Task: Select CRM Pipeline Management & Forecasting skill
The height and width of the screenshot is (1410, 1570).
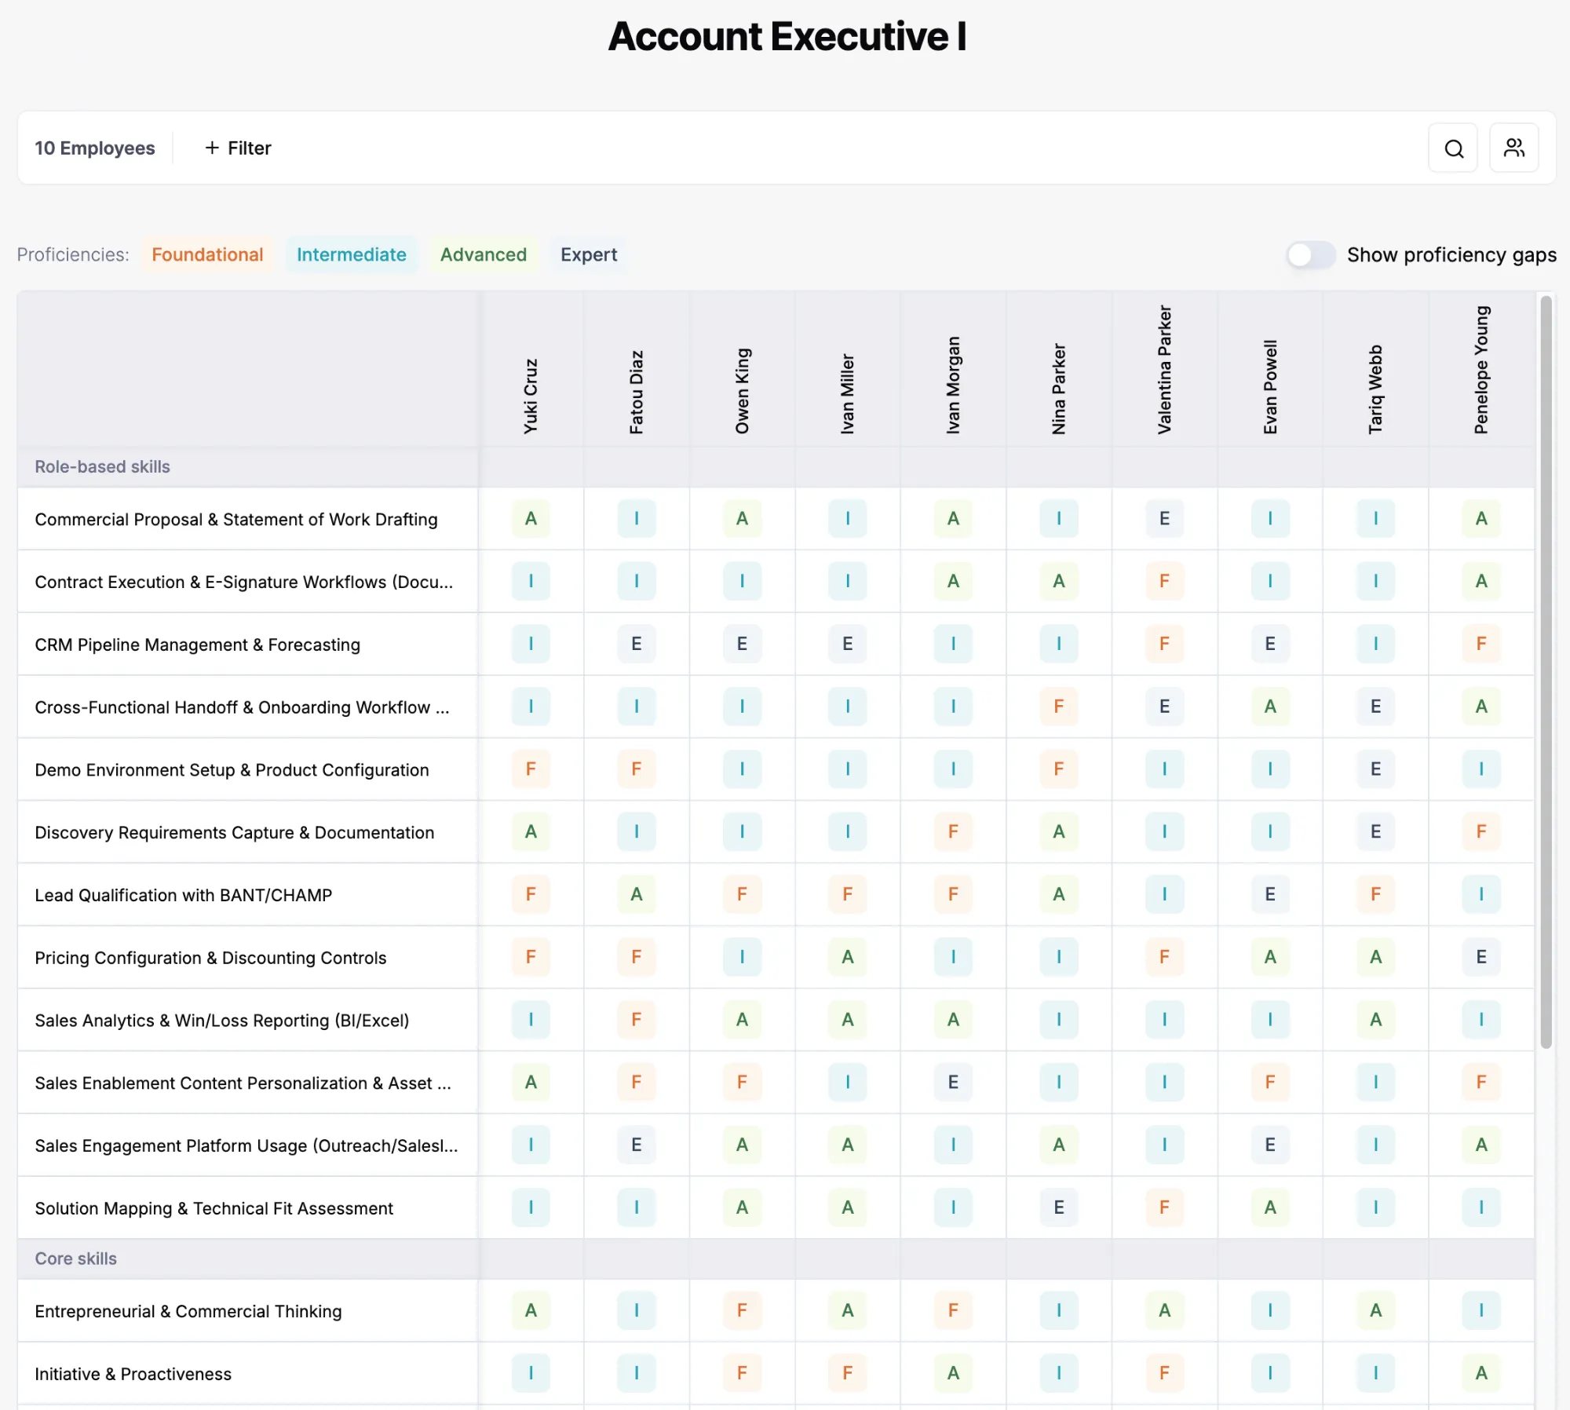Action: [x=197, y=645]
